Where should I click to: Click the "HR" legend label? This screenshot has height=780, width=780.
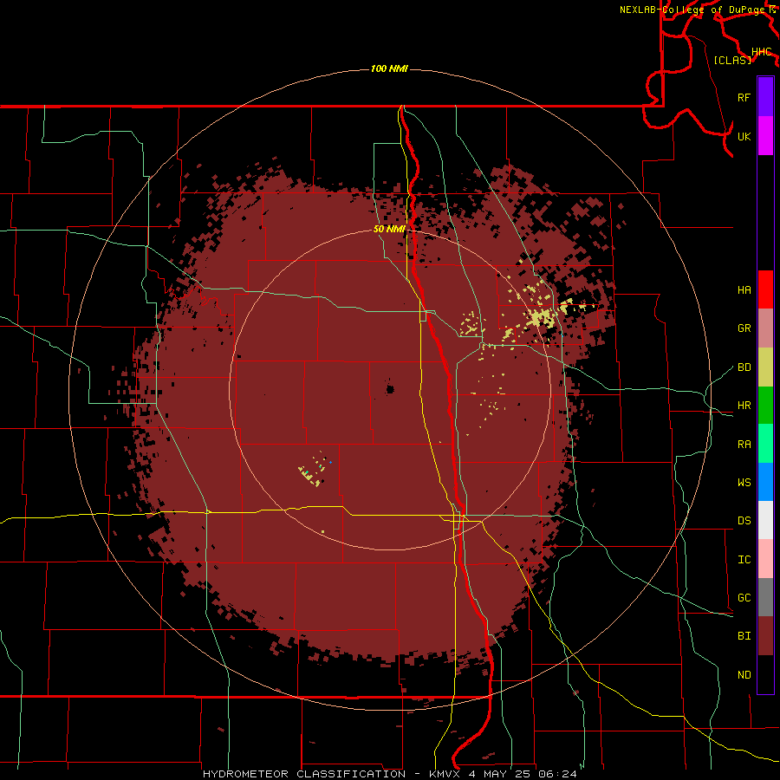point(744,406)
